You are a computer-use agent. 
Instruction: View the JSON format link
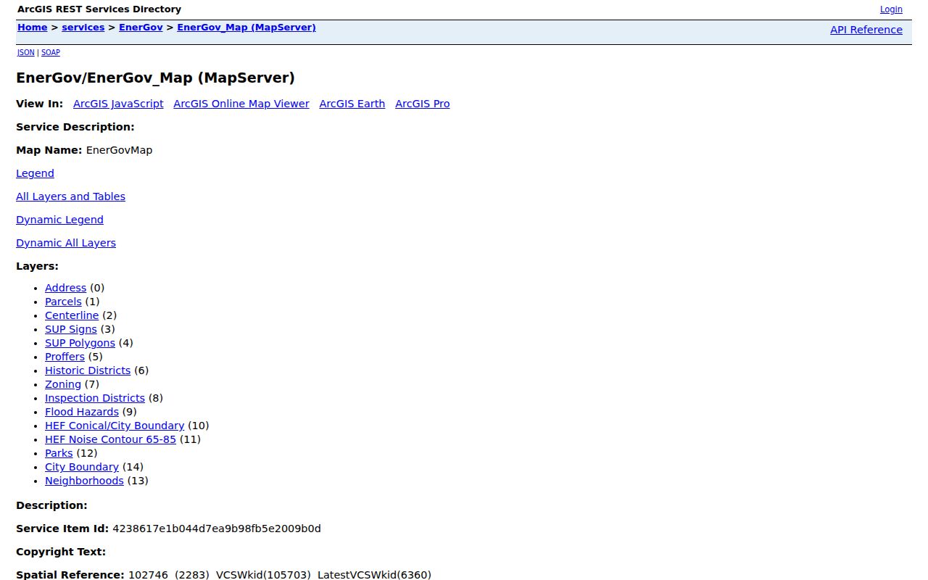25,52
